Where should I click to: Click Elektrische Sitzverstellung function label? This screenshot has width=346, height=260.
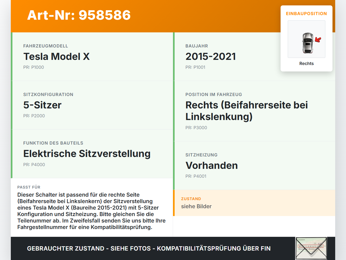pos(87,153)
